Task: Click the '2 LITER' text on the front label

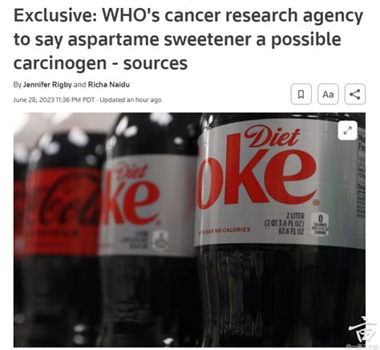Action: tap(295, 216)
